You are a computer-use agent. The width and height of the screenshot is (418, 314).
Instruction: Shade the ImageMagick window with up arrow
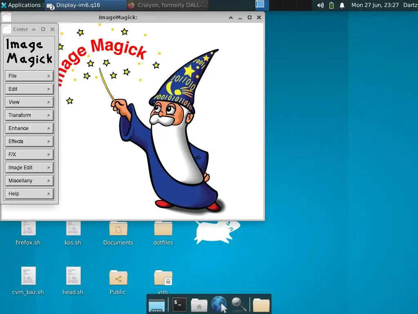(231, 17)
